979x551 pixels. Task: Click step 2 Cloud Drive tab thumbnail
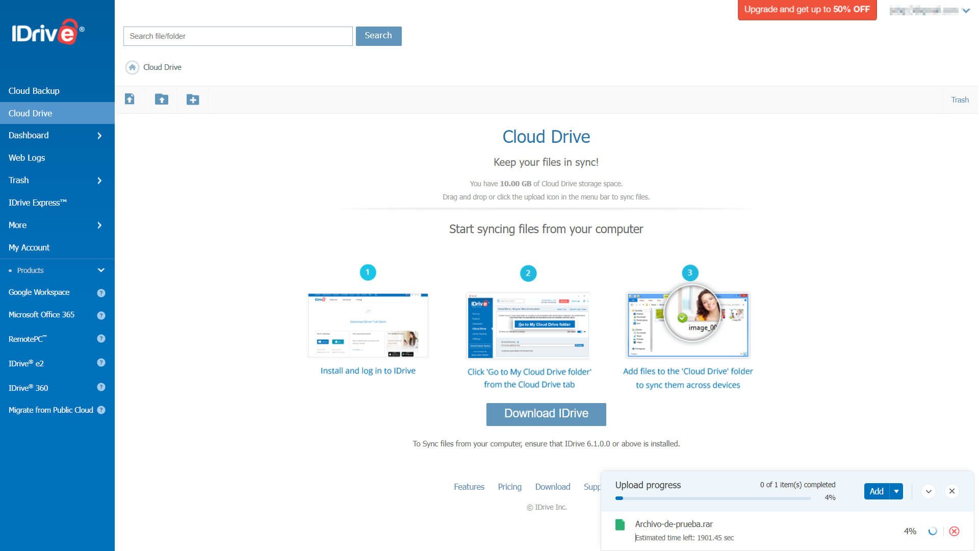[528, 325]
